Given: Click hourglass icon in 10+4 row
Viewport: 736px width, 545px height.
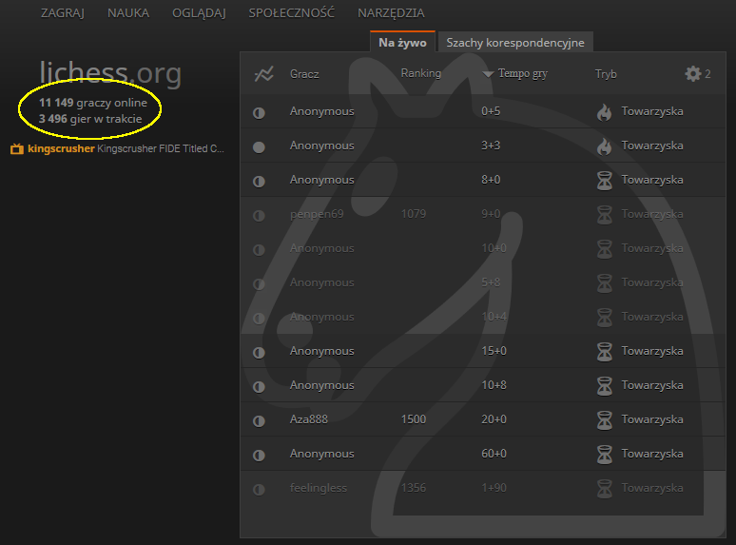Looking at the screenshot, I should pos(604,318).
